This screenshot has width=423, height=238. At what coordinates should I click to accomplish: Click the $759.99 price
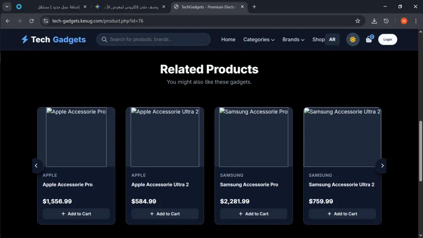(x=321, y=201)
